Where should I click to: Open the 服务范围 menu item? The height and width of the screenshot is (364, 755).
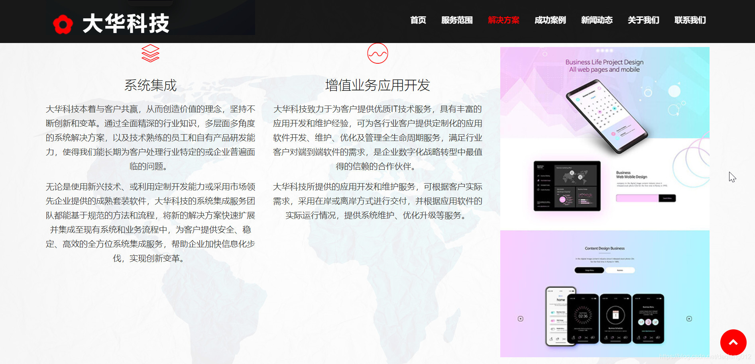pyautogui.click(x=457, y=20)
